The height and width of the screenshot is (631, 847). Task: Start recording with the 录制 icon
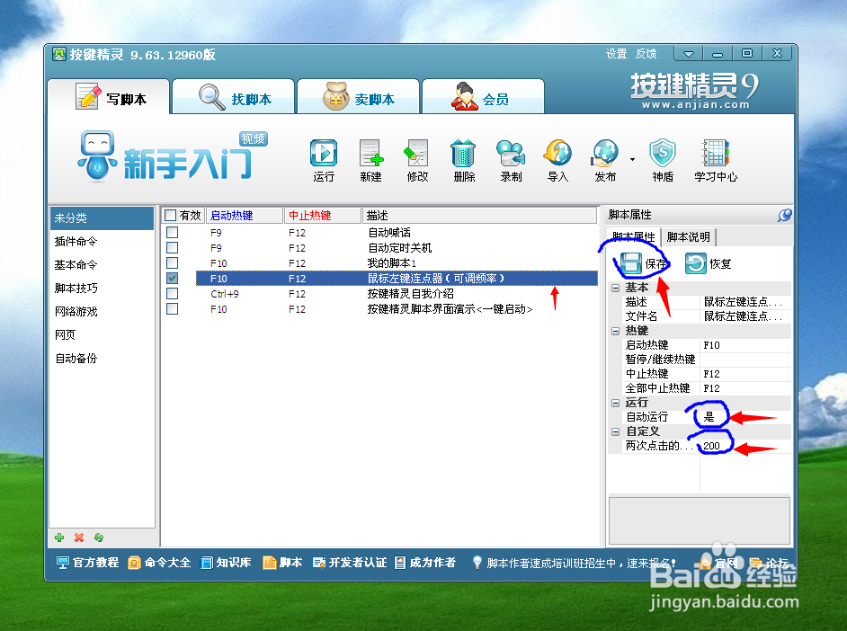point(511,160)
